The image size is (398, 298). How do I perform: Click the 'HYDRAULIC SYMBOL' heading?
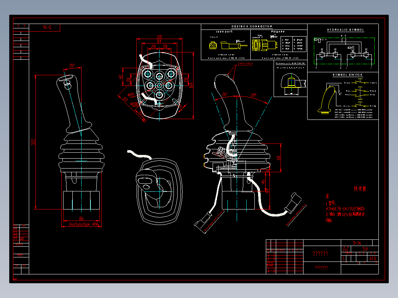click(346, 30)
